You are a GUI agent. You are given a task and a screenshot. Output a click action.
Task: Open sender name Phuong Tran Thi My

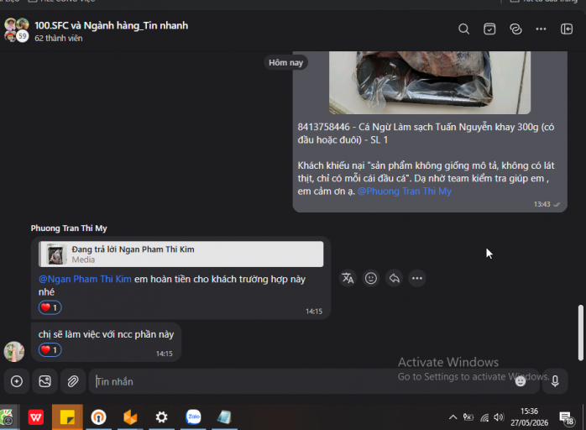[69, 228]
